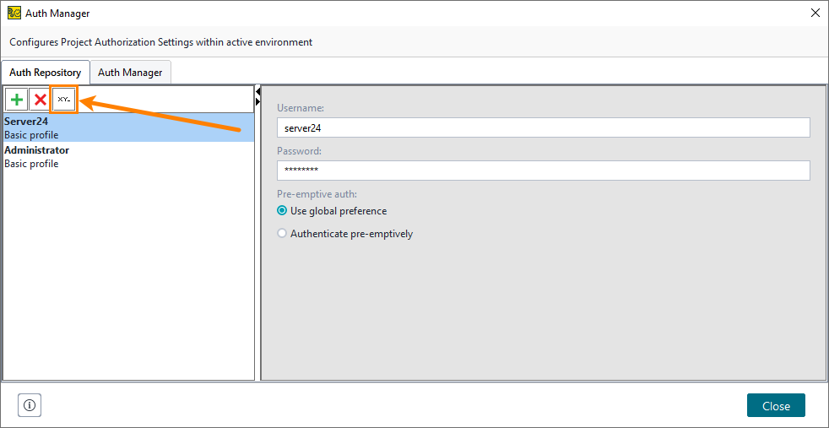Expand left panel with right-pointing splitter arrow
This screenshot has width=829, height=428.
click(x=257, y=101)
